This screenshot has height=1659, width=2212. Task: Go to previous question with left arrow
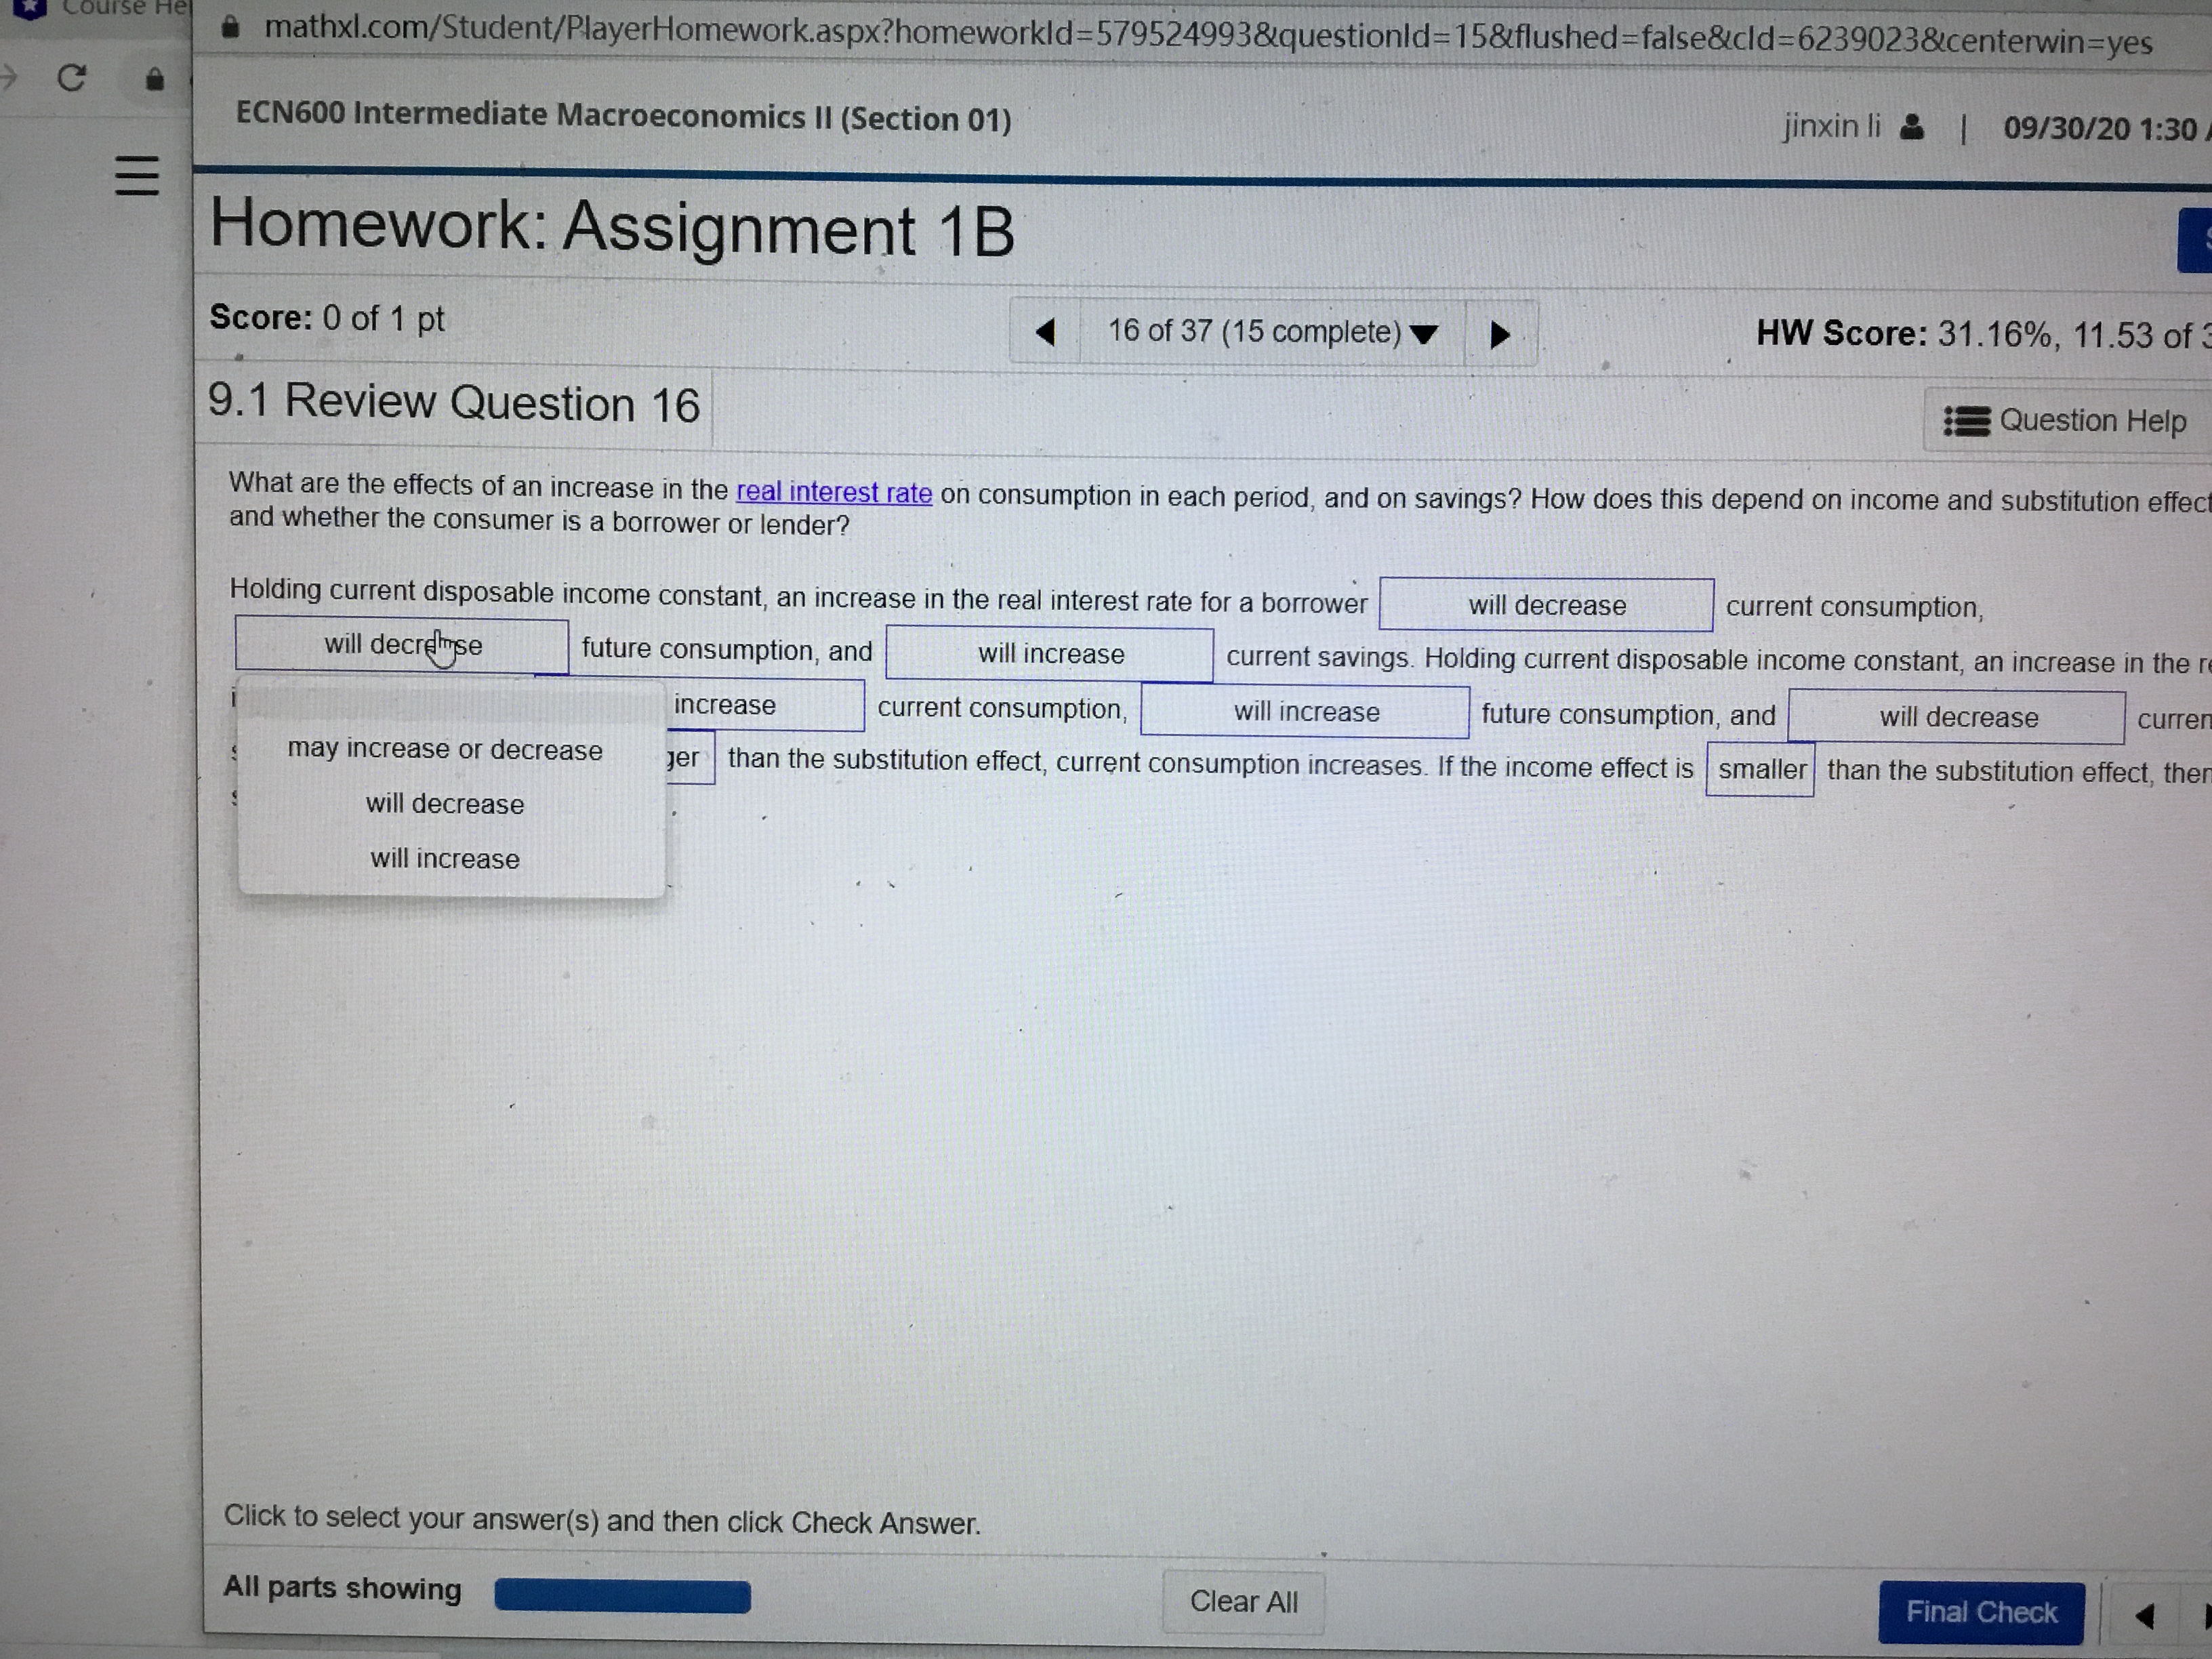click(1046, 332)
